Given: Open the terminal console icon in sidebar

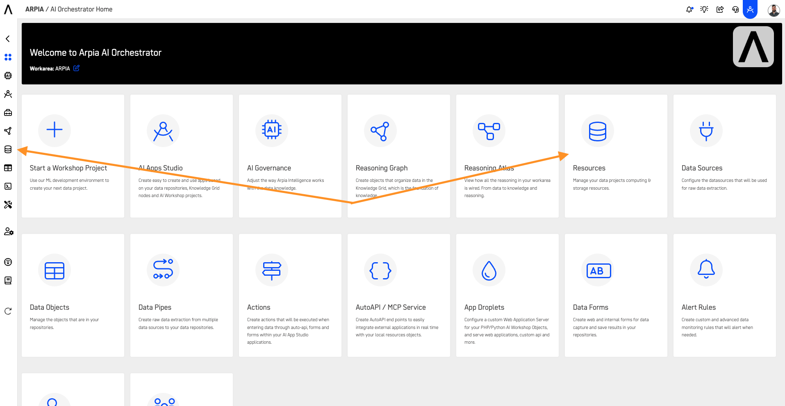Looking at the screenshot, I should click(8, 186).
